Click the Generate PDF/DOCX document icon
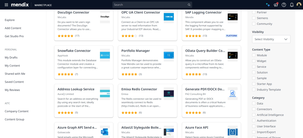 click(x=233, y=94)
